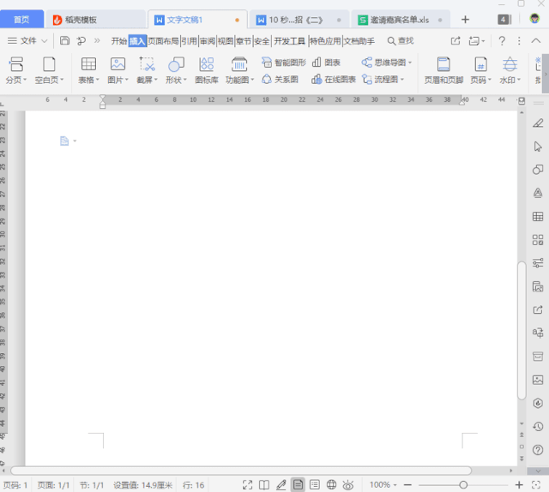This screenshot has width=549, height=492.
Task: Click 在线图表 online chart icon
Action: coord(334,79)
